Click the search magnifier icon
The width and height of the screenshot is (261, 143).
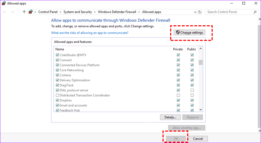click(255, 12)
